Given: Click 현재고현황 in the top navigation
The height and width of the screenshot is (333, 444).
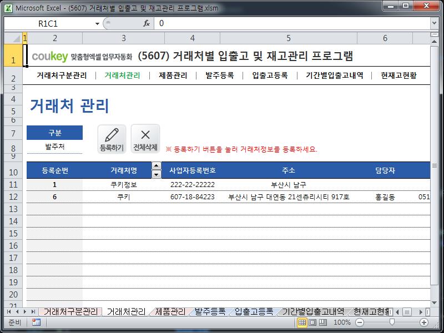Looking at the screenshot, I should [x=398, y=75].
